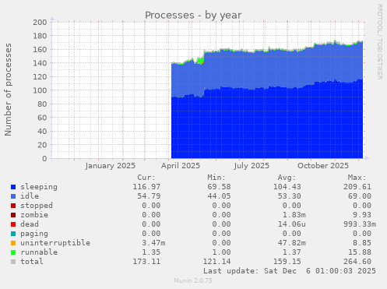387x289 pixels.
Task: Click the idle maximum value 69.00
Action: [360, 196]
